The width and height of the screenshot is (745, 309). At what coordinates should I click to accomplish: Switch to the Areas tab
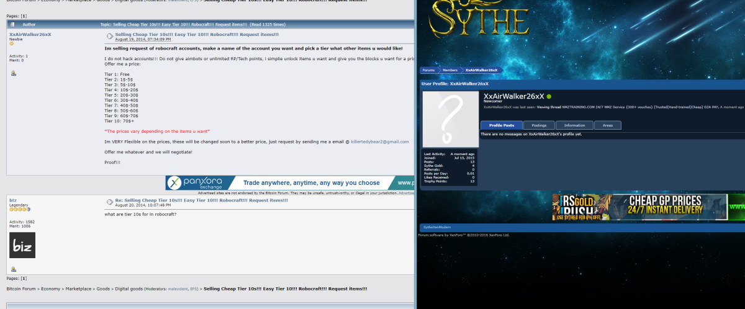click(607, 125)
